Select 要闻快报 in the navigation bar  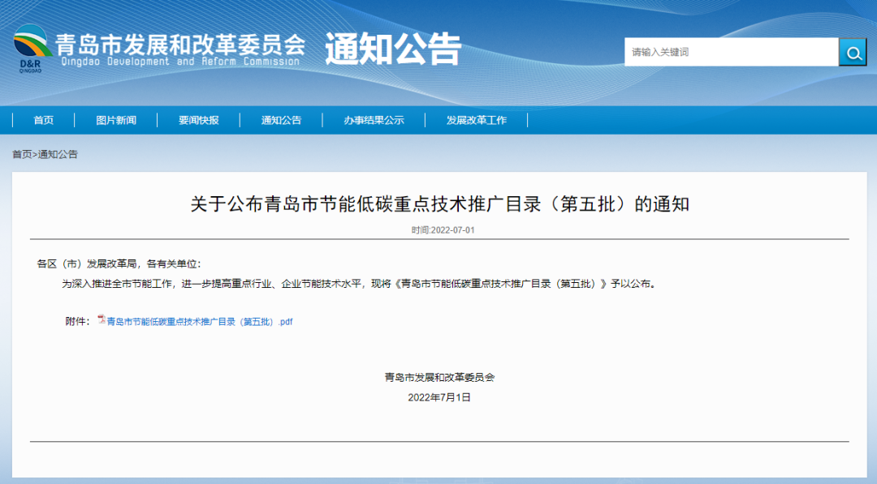point(199,120)
